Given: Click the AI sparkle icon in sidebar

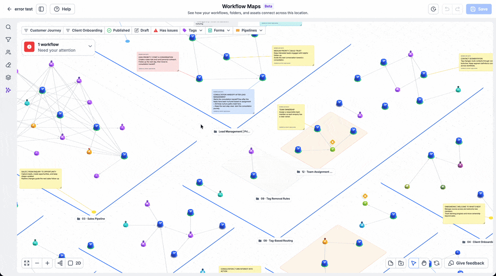Looking at the screenshot, I should (8, 90).
